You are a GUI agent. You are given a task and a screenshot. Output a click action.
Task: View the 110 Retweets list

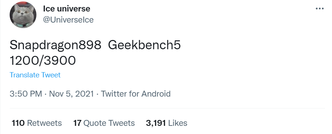point(37,123)
